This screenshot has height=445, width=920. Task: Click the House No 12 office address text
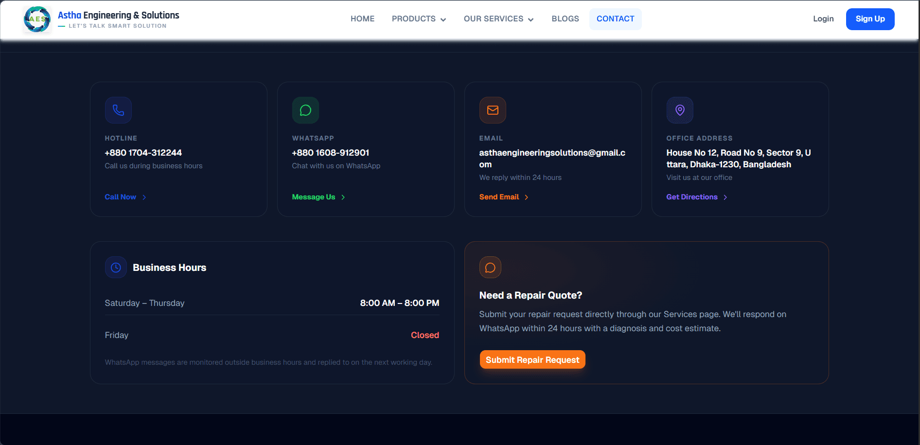[738, 159]
